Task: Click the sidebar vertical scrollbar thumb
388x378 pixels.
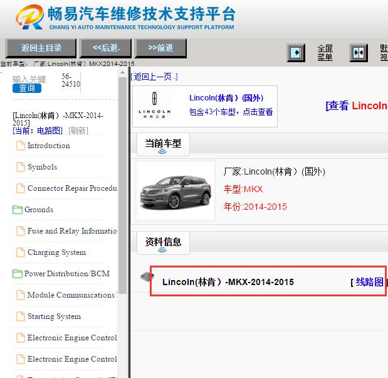Action: (122, 185)
